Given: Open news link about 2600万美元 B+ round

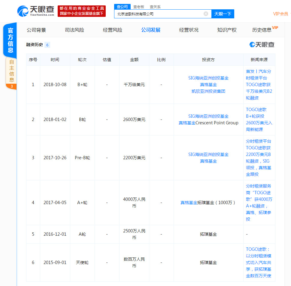Looking at the screenshot, I should [259, 120].
